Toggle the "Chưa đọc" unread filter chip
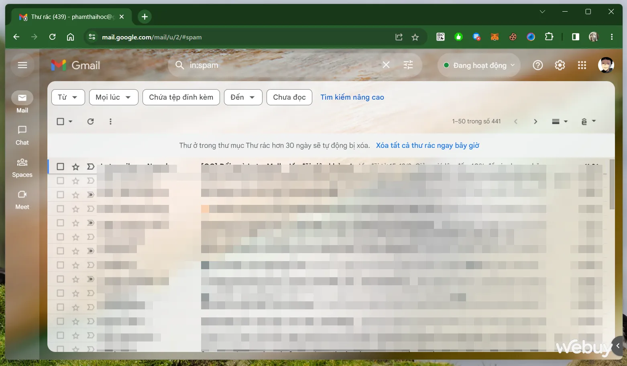Image resolution: width=627 pixels, height=366 pixels. (289, 97)
